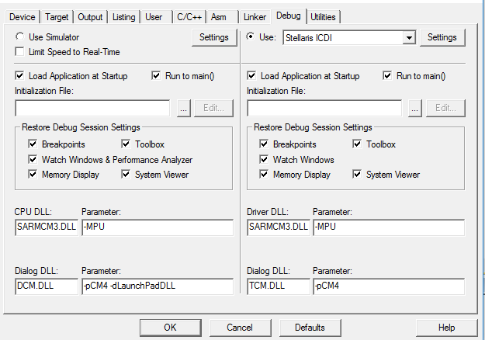Click the simulator Settings button
The width and height of the screenshot is (485, 340).
tap(213, 37)
